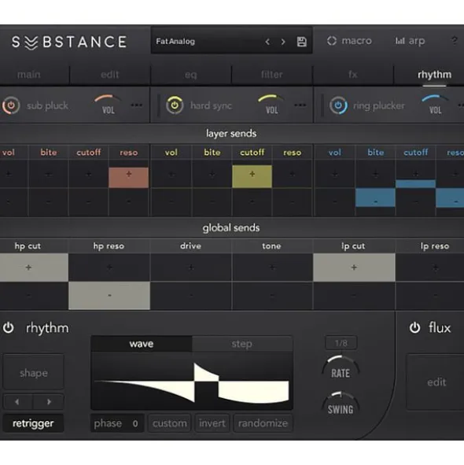
Task: Select next shape with right arrow
Action: click(x=49, y=402)
